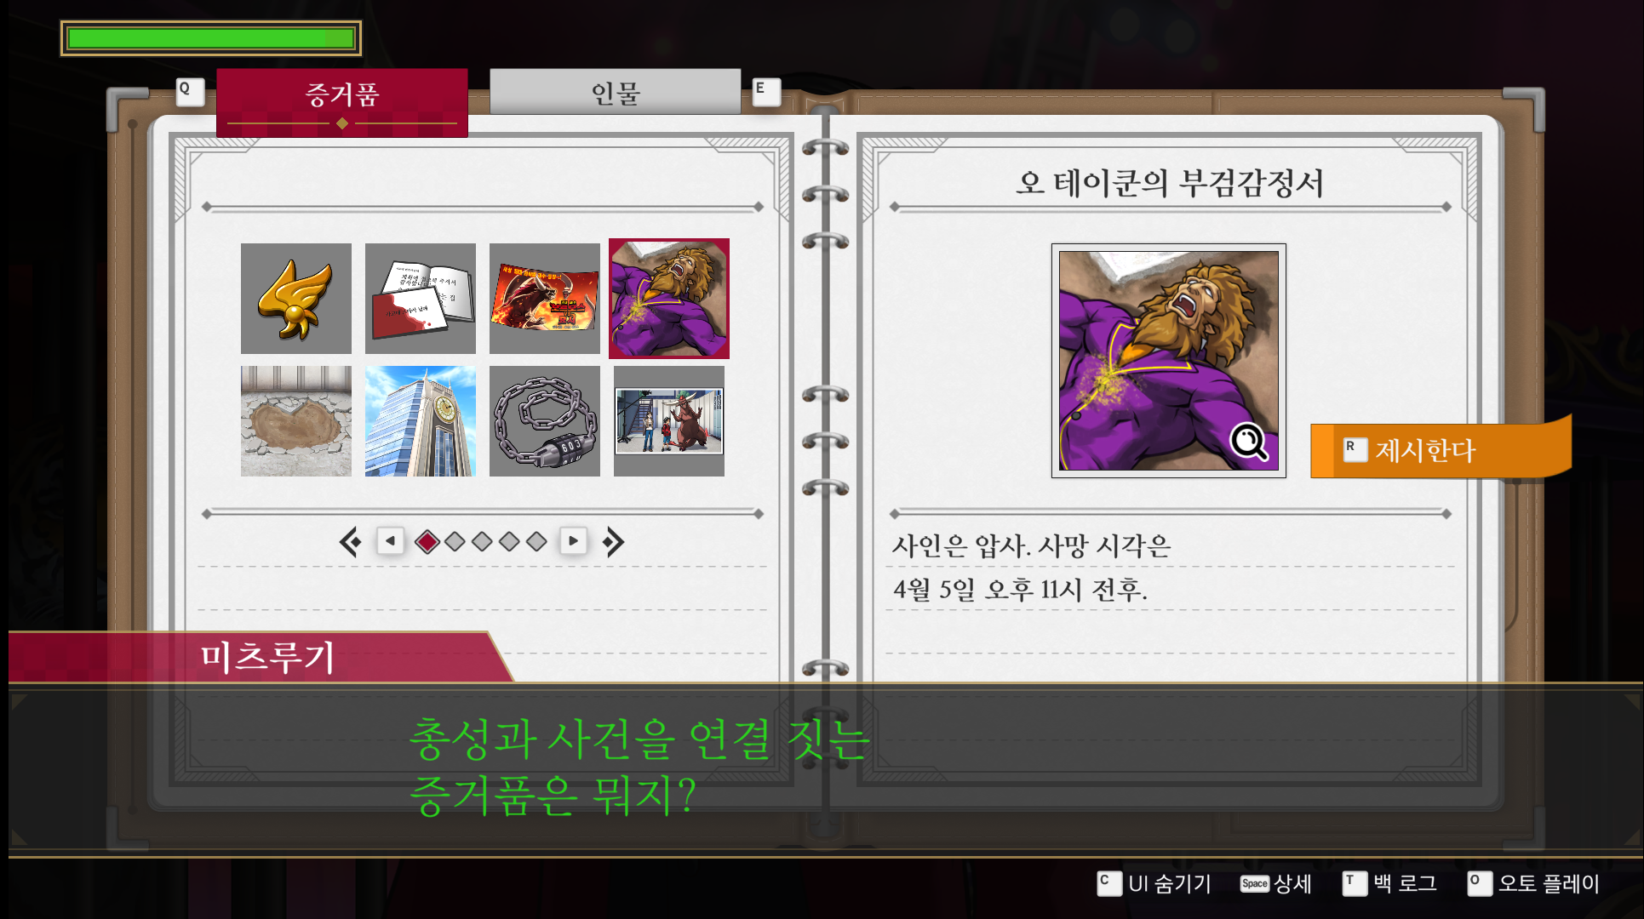Viewport: 1644px width, 919px height.
Task: Click the magnifying glass on evidence image
Action: [1248, 441]
